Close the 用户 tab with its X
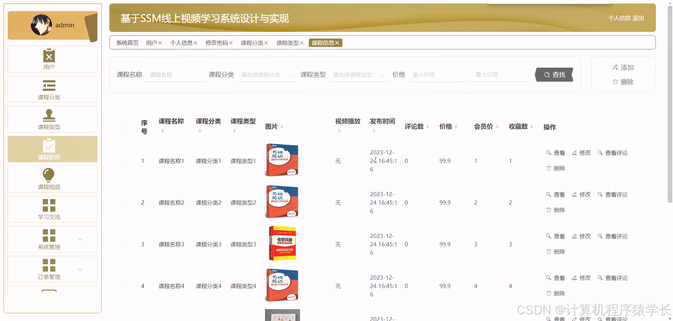 click(160, 43)
